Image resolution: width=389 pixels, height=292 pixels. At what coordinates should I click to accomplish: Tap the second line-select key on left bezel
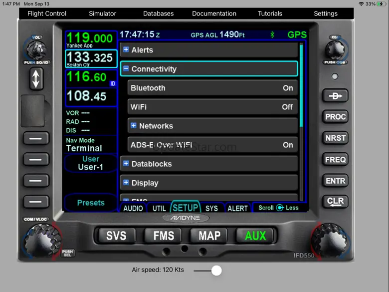click(36, 159)
